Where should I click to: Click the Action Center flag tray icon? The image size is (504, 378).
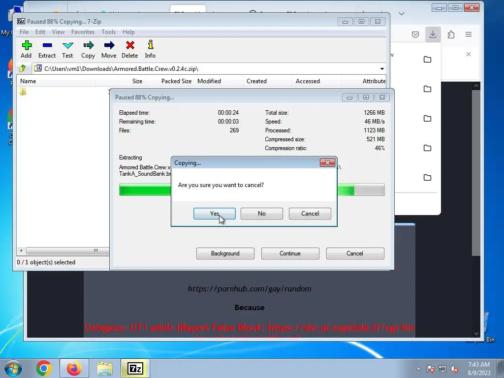(431, 369)
